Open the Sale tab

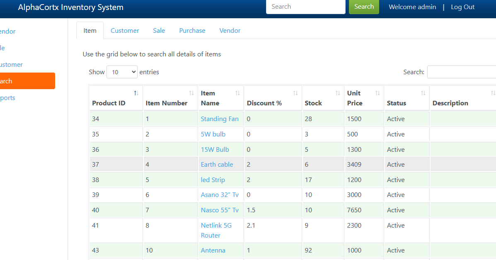pyautogui.click(x=159, y=30)
